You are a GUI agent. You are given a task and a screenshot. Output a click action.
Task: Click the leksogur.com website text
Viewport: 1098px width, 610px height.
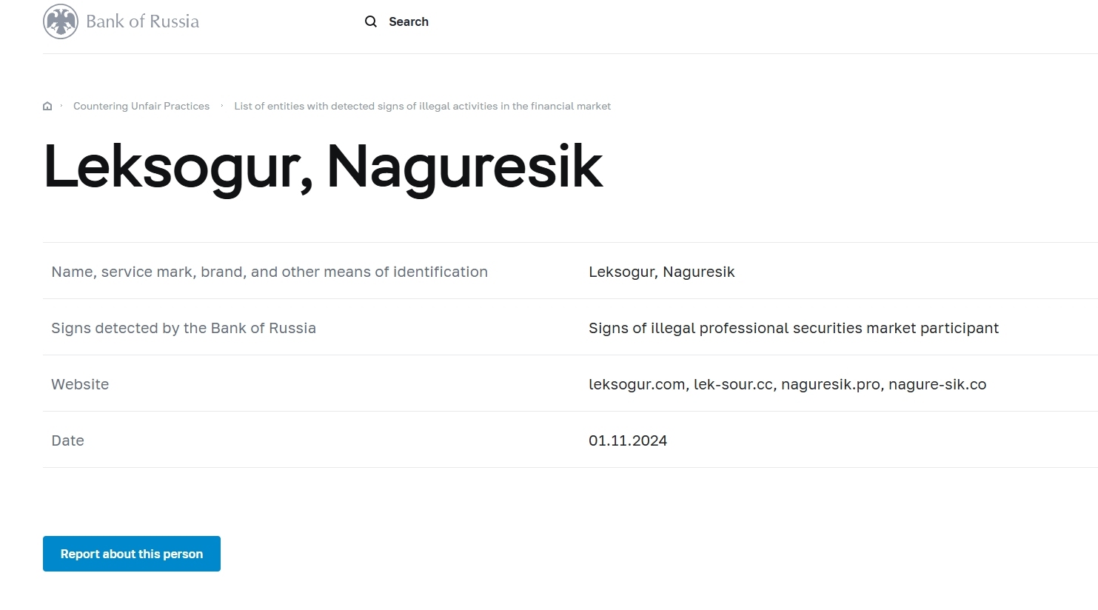click(637, 384)
